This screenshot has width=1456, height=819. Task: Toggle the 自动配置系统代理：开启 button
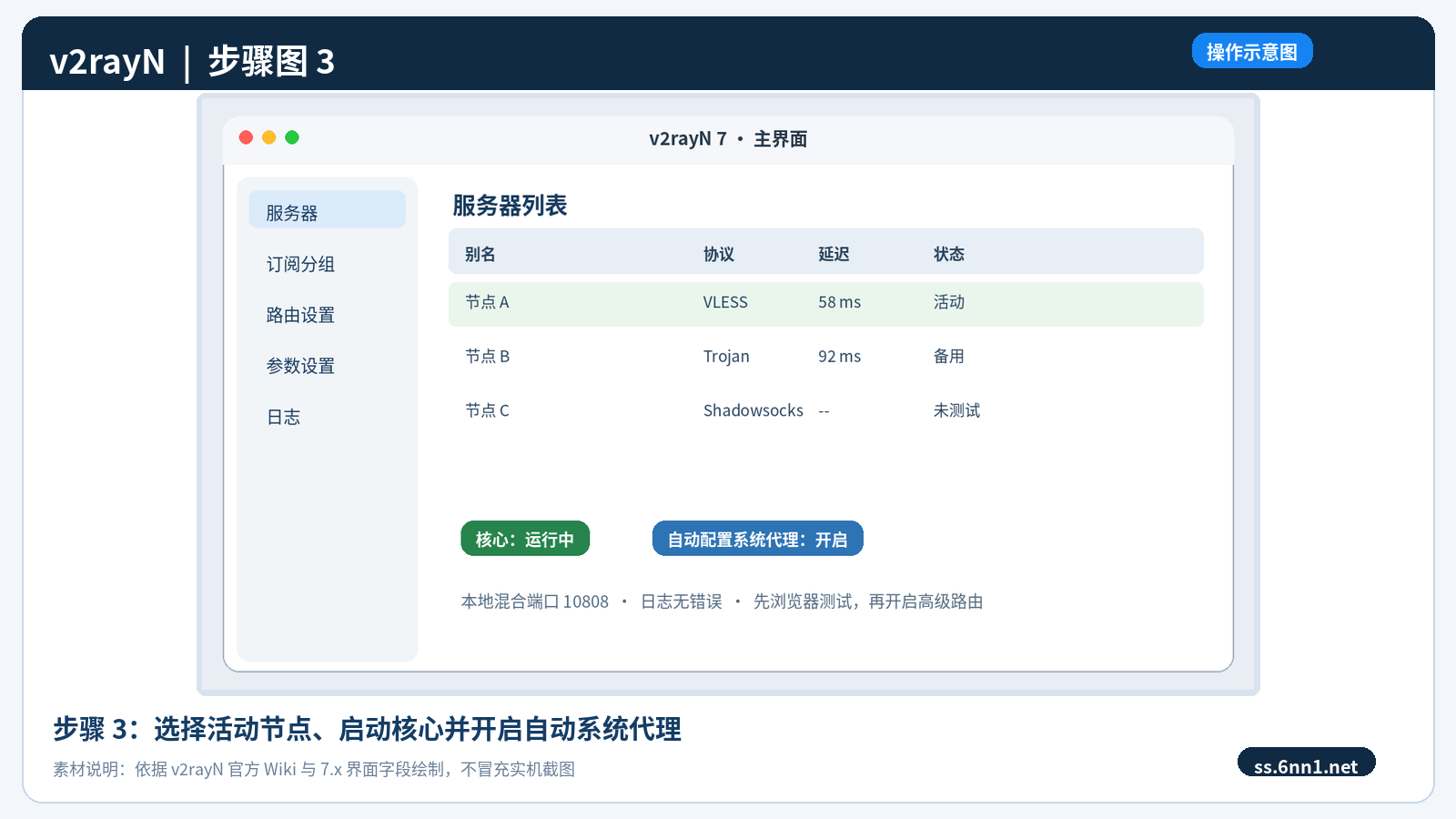(x=758, y=539)
